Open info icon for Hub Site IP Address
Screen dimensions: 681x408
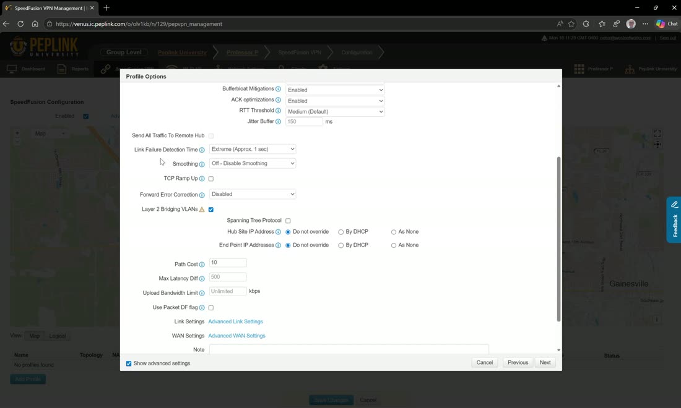pyautogui.click(x=278, y=232)
